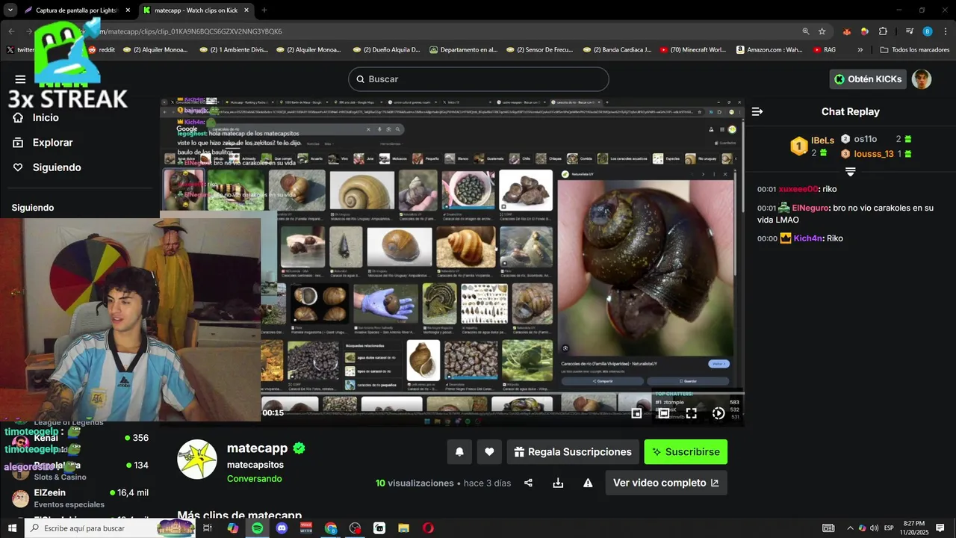The width and height of the screenshot is (956, 538).
Task: Open browser extensions puzzle icon
Action: coord(883,31)
